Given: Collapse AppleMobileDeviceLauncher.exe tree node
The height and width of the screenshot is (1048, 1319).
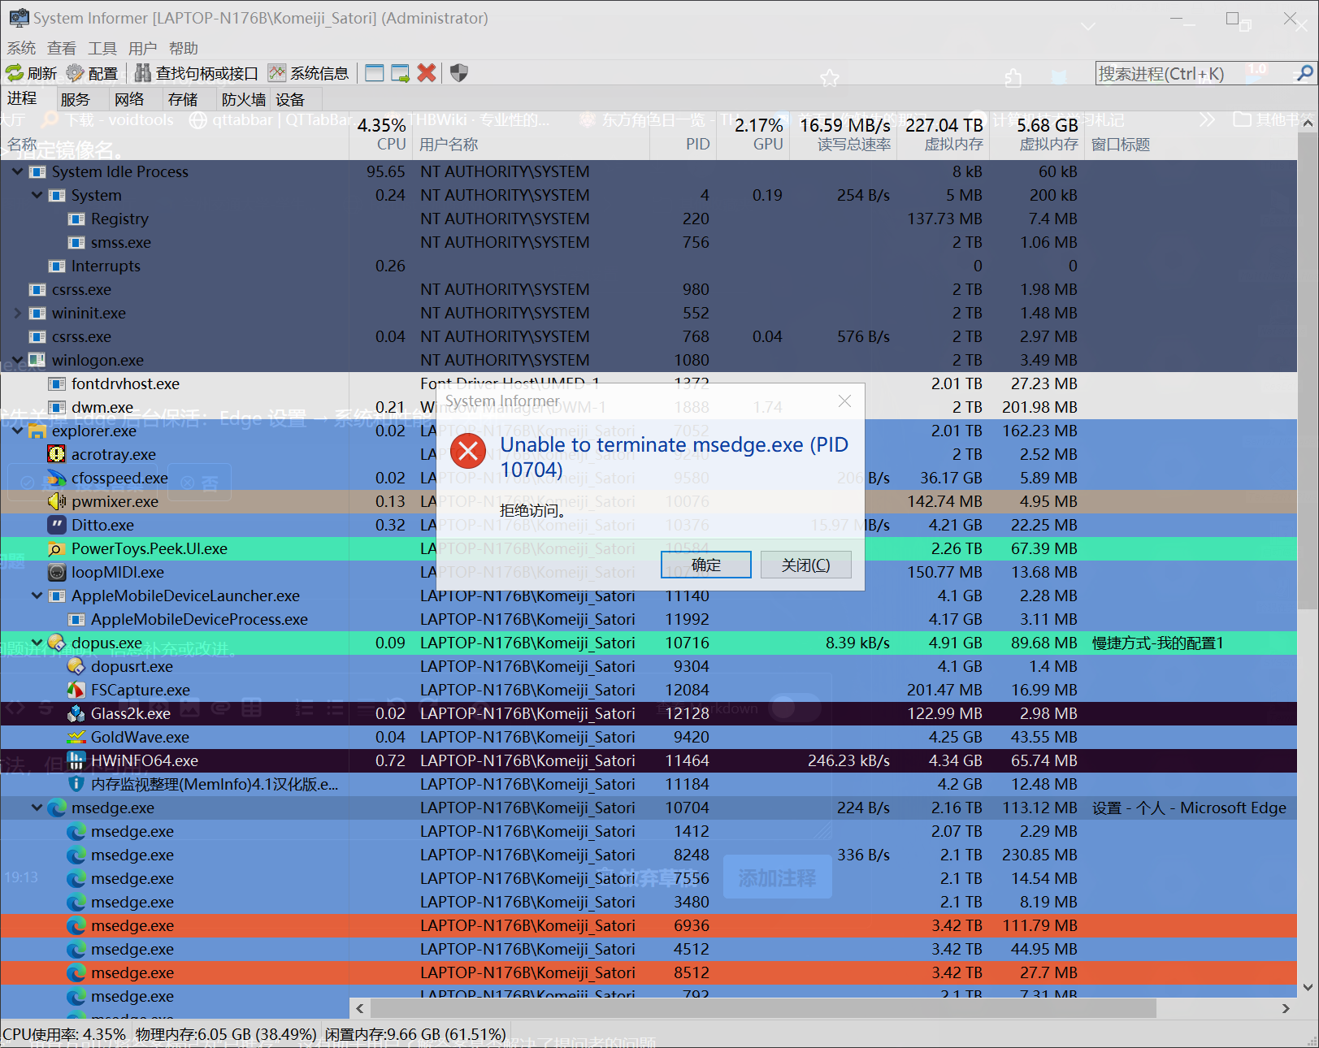Looking at the screenshot, I should tap(37, 595).
